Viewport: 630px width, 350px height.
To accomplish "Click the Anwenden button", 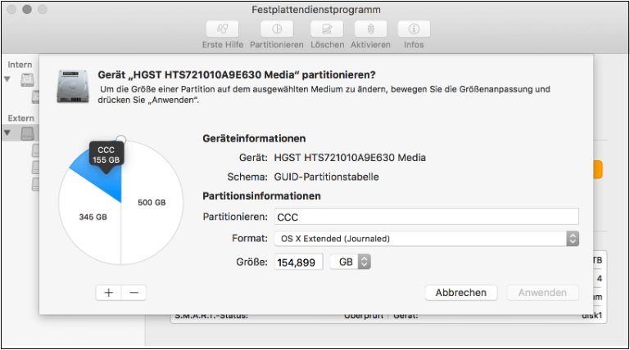I will coord(543,293).
